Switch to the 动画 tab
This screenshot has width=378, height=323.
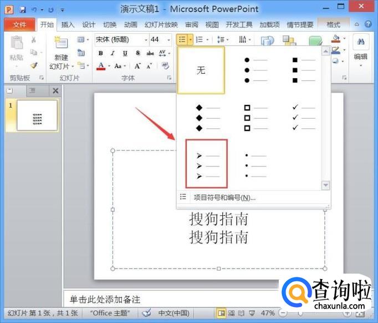click(x=131, y=24)
